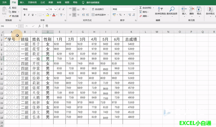Click the Fill (填充) down-arrow icon
The width and height of the screenshot is (216, 127).
(140, 12)
